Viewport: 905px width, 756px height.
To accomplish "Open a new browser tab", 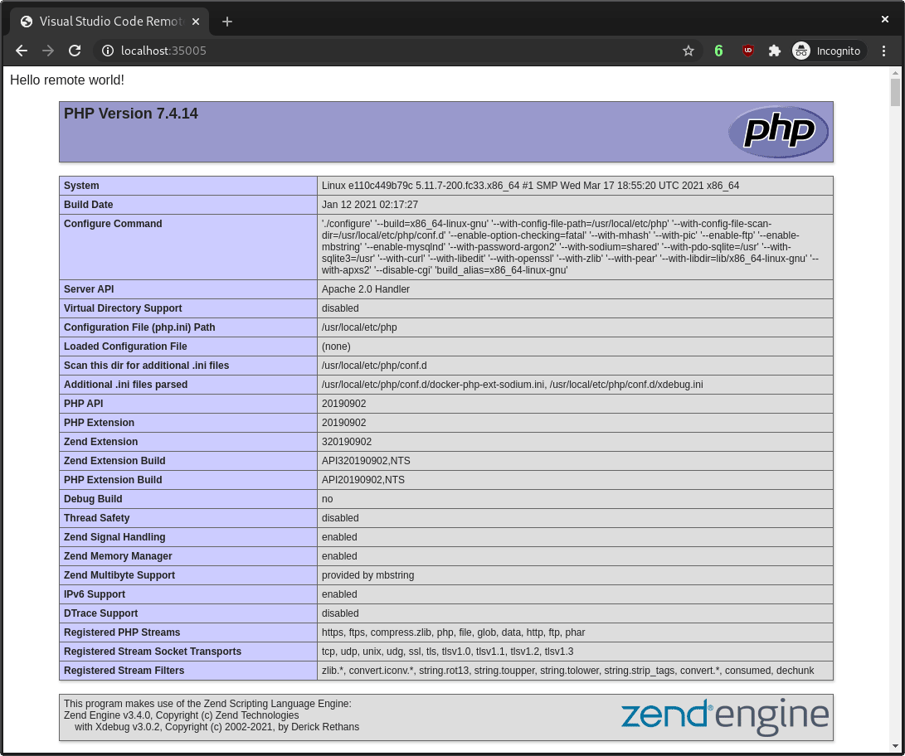I will [227, 21].
